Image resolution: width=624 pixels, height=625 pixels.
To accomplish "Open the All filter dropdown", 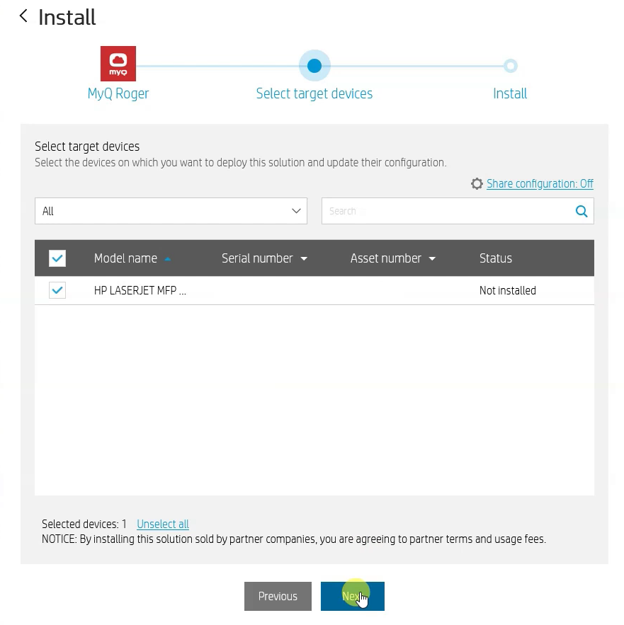I will click(171, 211).
